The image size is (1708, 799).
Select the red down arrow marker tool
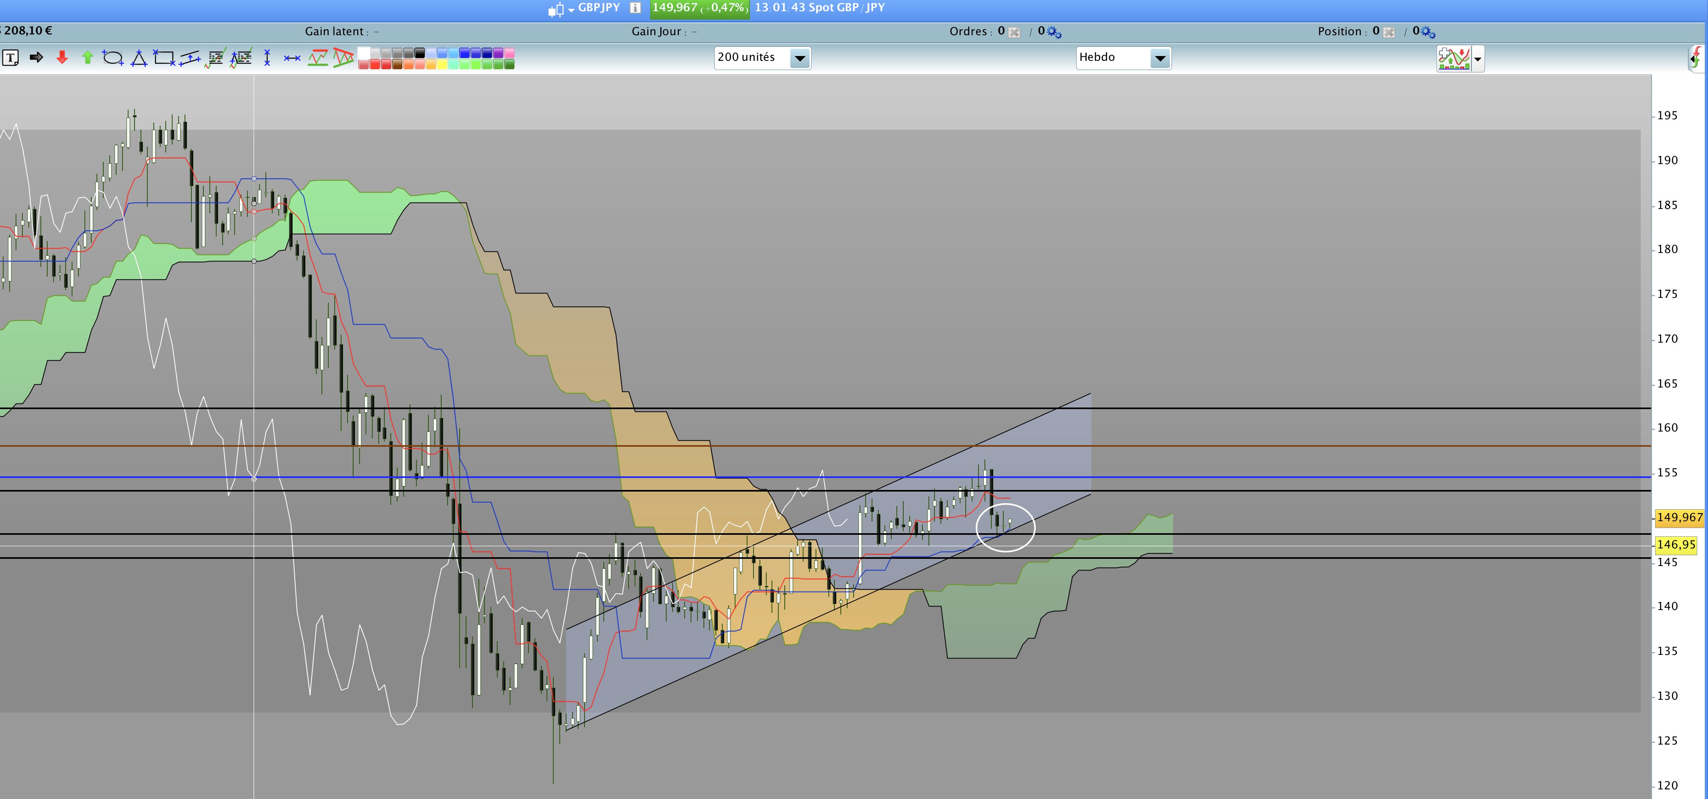click(62, 58)
